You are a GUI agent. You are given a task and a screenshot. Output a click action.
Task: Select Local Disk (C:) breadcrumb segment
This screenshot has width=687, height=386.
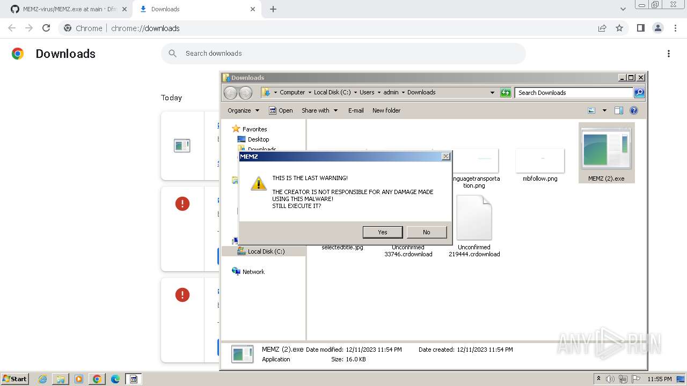[332, 92]
